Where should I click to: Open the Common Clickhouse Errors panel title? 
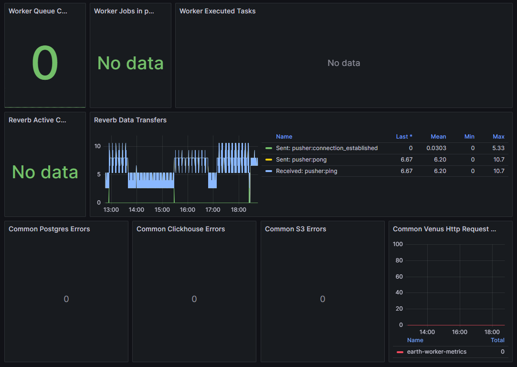pos(180,229)
